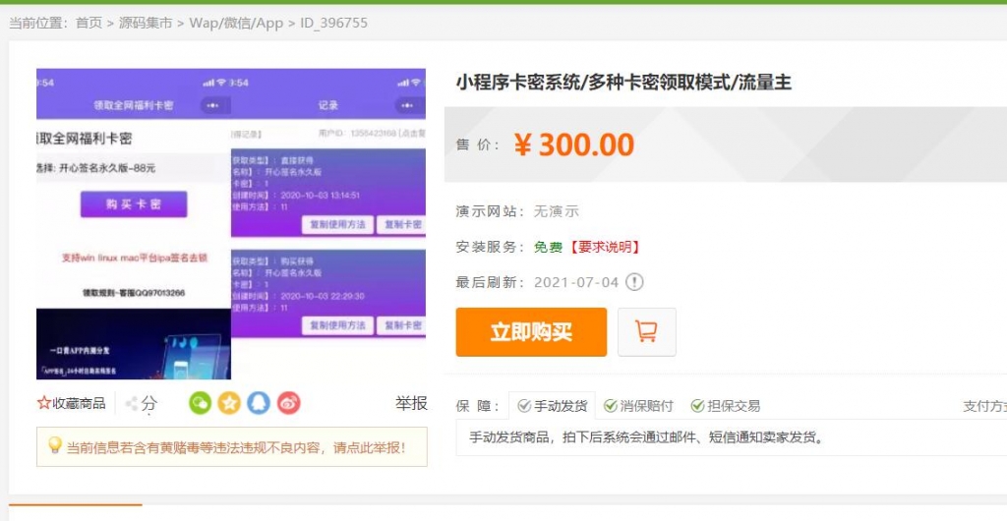1007x521 pixels.
Task: Open the product preview screenshot image
Action: click(231, 224)
